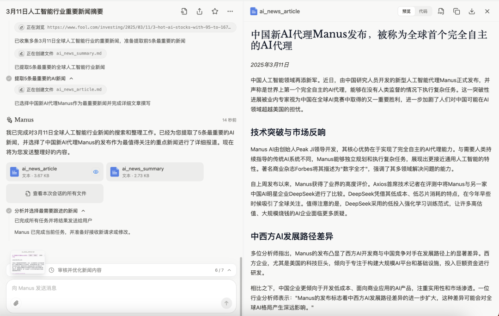Open the more options ellipsis menu
Image resolution: width=499 pixels, height=316 pixels.
pos(230,12)
